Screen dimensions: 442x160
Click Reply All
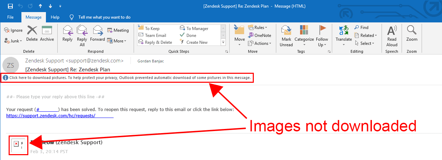pos(82,36)
